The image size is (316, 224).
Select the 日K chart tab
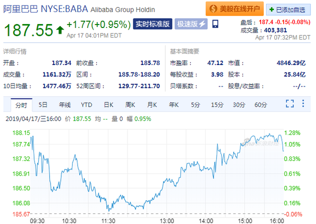(x=108, y=104)
